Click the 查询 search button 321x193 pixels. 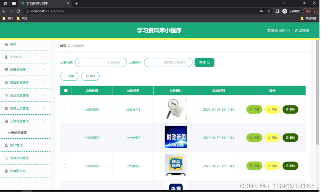pos(205,62)
